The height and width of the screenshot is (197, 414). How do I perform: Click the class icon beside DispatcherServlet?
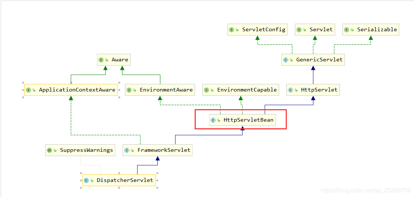[86, 181]
